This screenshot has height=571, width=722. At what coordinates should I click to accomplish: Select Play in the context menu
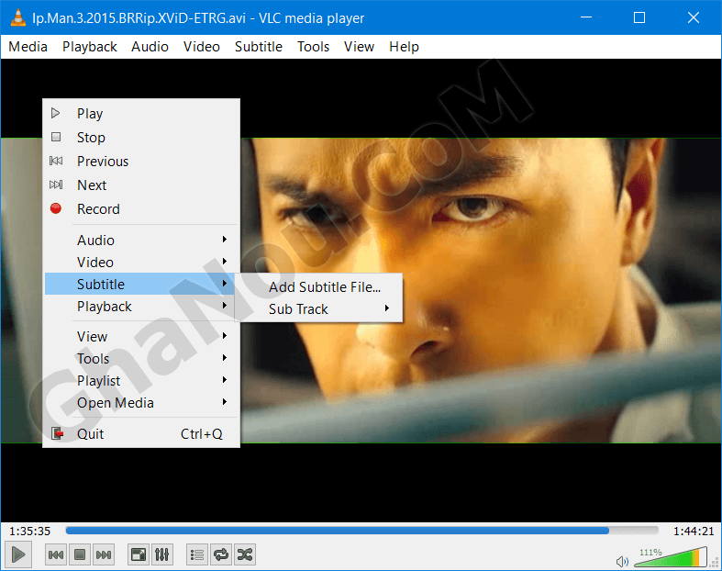pyautogui.click(x=141, y=113)
